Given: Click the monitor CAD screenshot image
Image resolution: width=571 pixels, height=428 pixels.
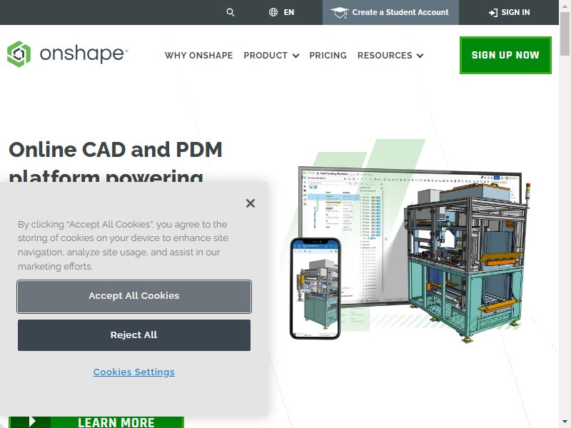Looking at the screenshot, I should [x=410, y=237].
